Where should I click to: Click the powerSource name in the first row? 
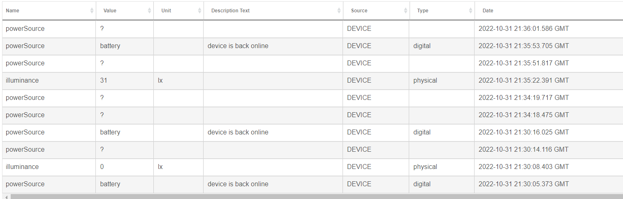pyautogui.click(x=25, y=29)
